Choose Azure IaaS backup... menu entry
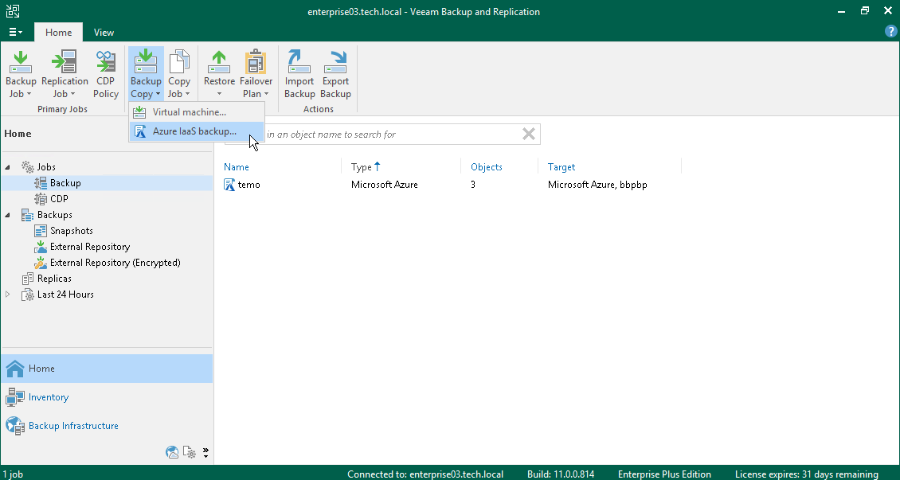Viewport: 900px width, 480px height. point(196,131)
